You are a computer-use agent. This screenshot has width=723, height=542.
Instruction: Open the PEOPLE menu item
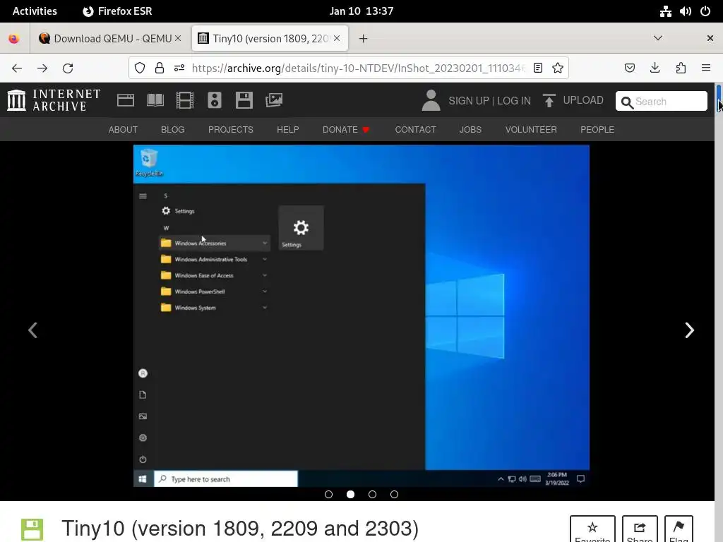(x=597, y=130)
